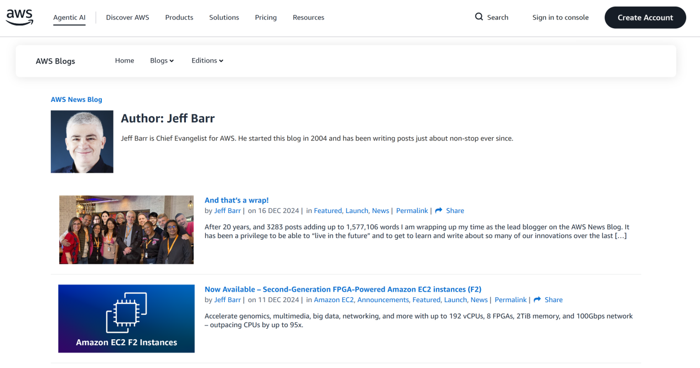The height and width of the screenshot is (368, 700).
Task: Open the team group photo thumbnail
Action: 126,230
